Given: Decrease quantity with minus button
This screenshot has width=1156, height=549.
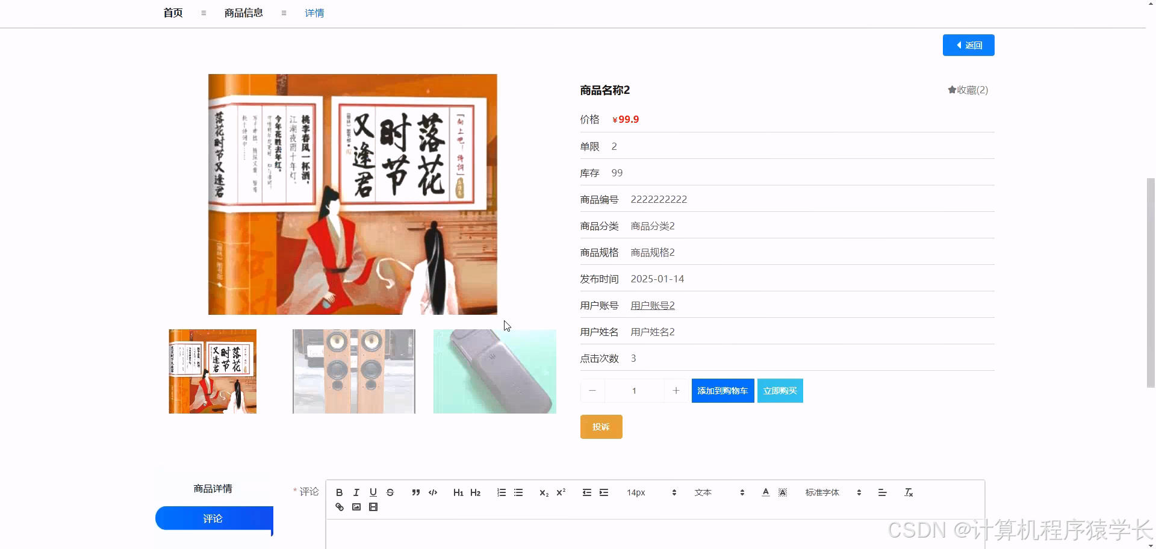Looking at the screenshot, I should (x=592, y=391).
